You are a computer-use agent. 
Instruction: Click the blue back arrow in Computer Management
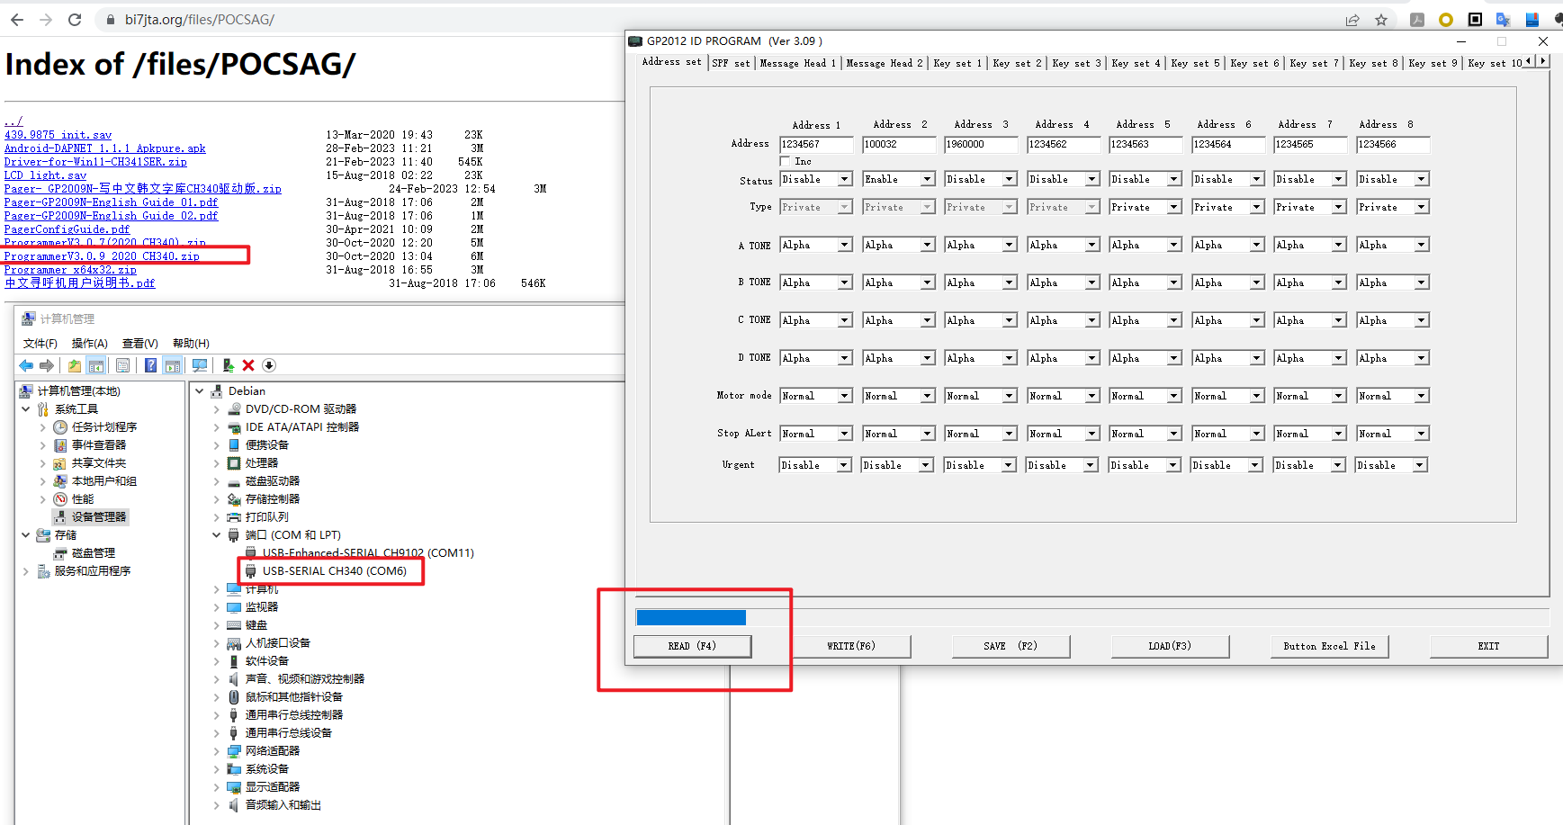click(26, 365)
